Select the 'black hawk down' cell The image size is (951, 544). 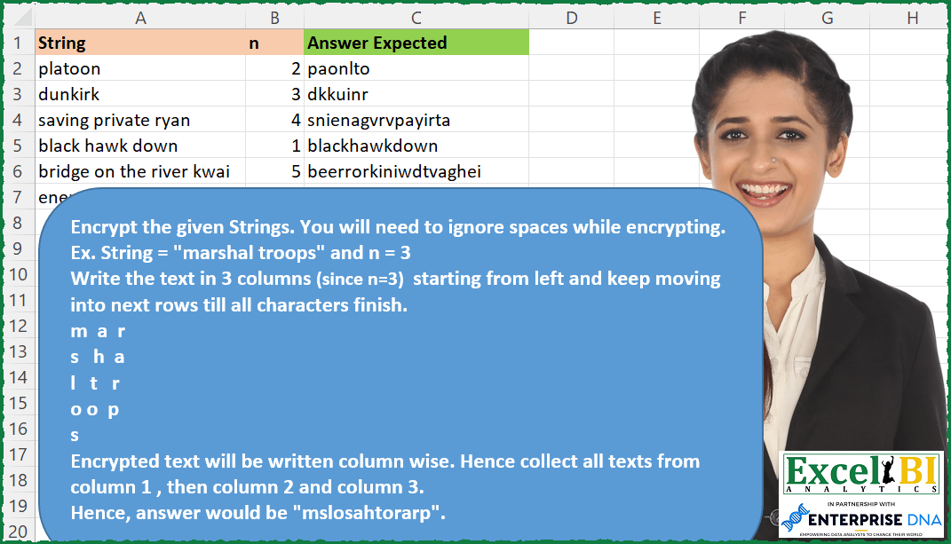[x=140, y=146]
